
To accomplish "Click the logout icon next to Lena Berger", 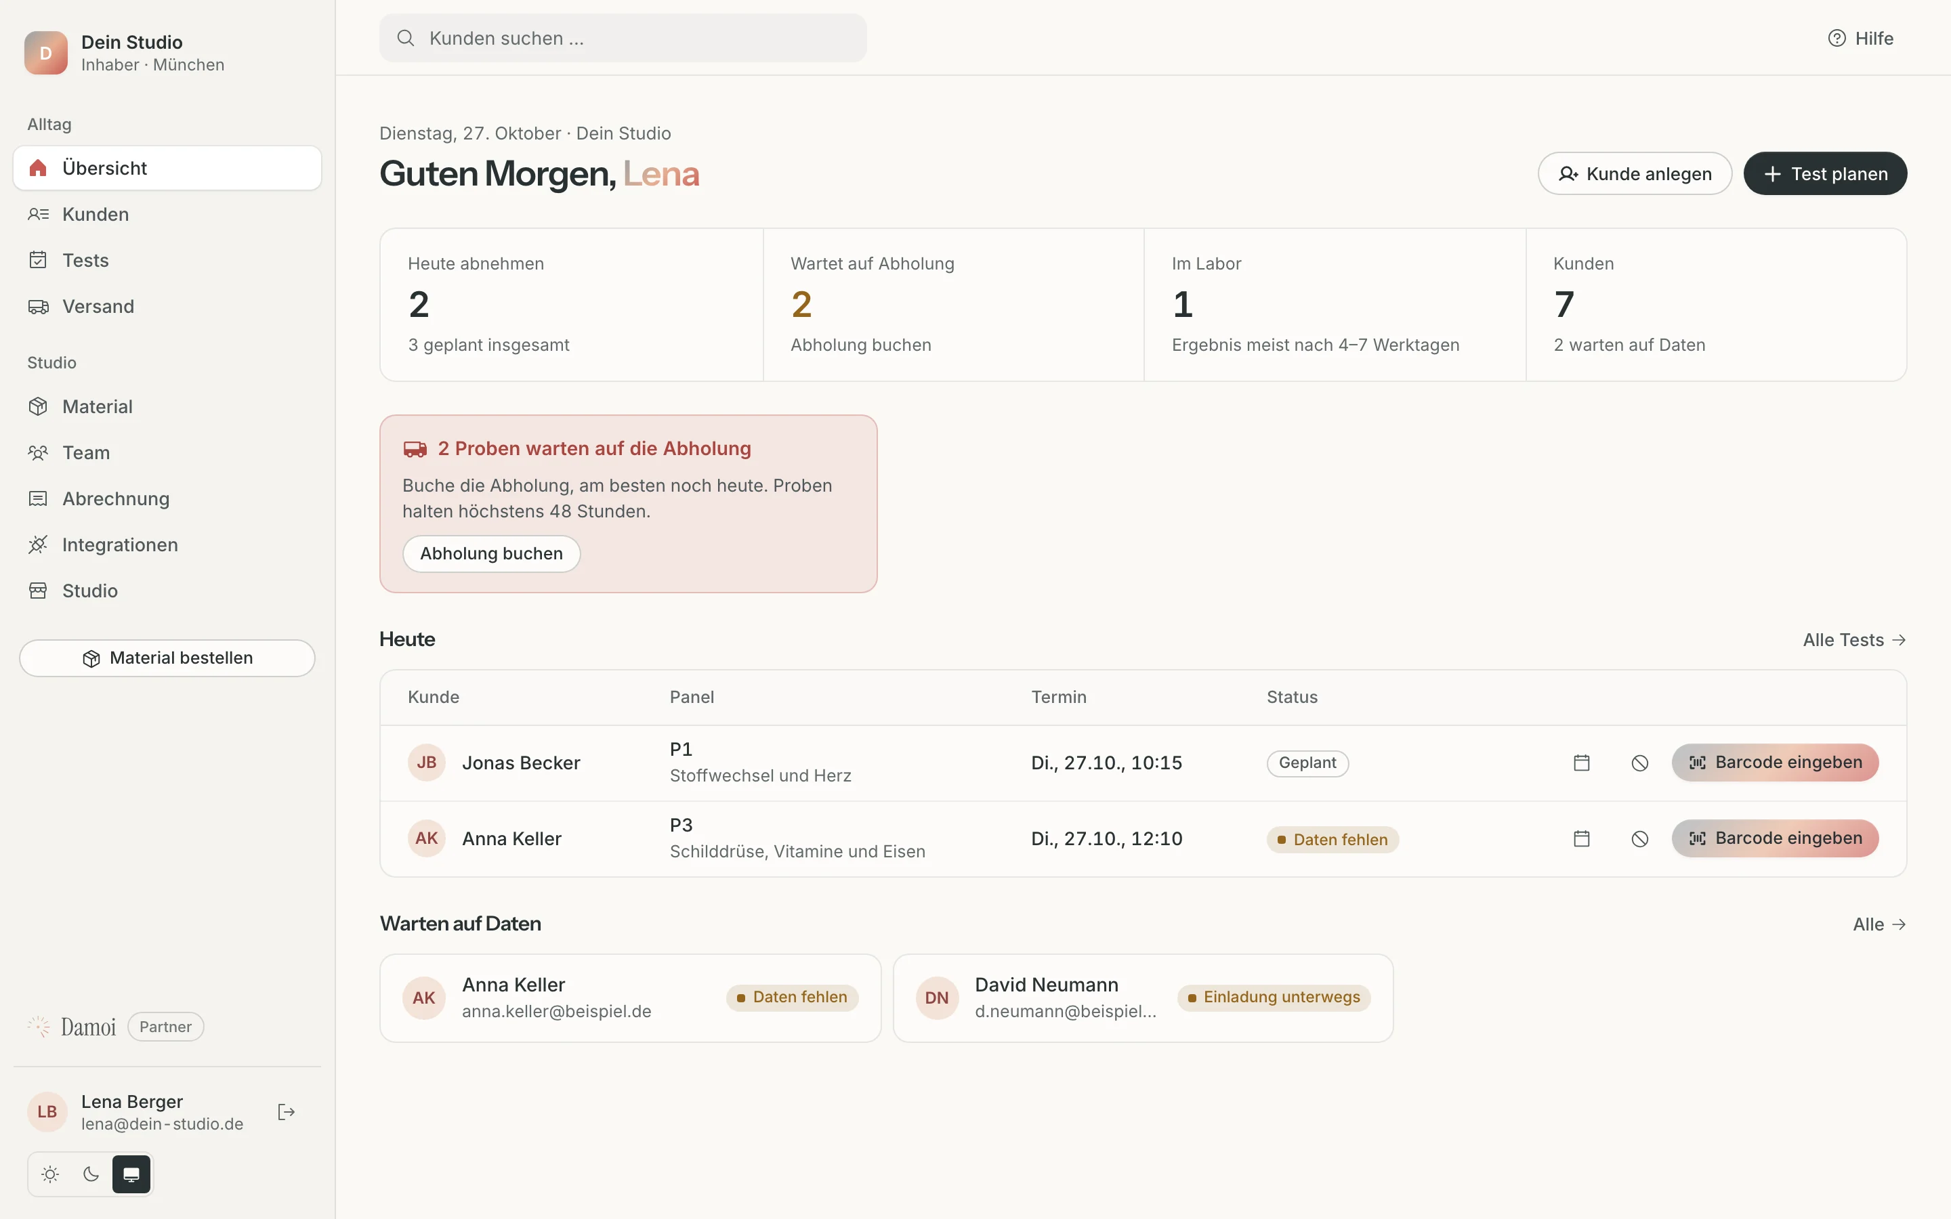I will click(286, 1112).
